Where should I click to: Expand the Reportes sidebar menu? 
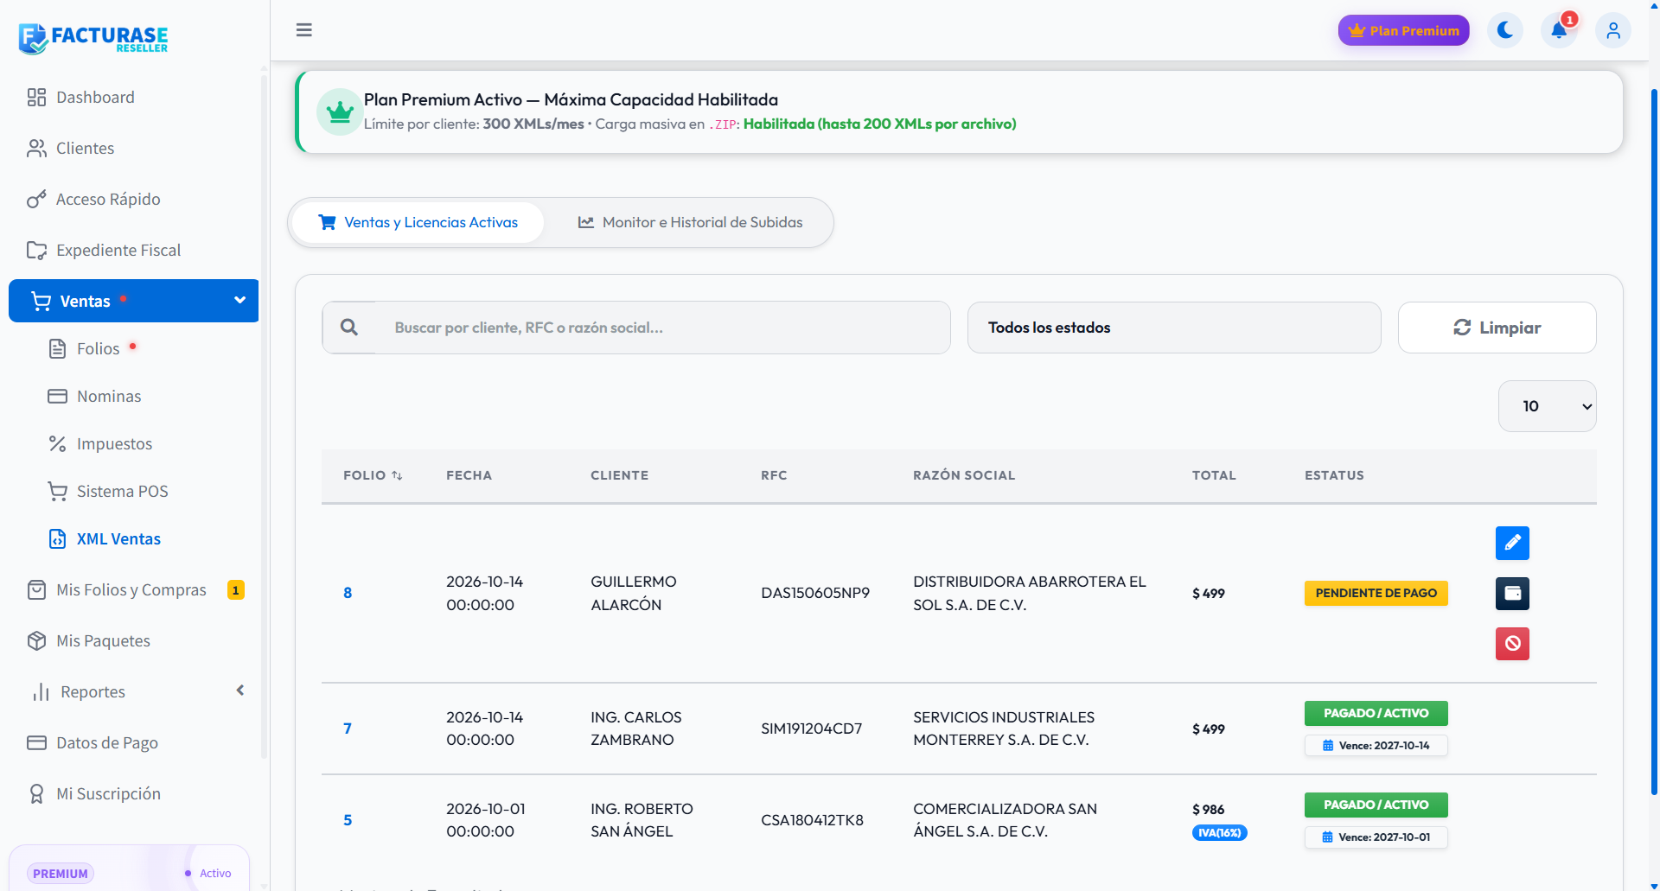[134, 692]
